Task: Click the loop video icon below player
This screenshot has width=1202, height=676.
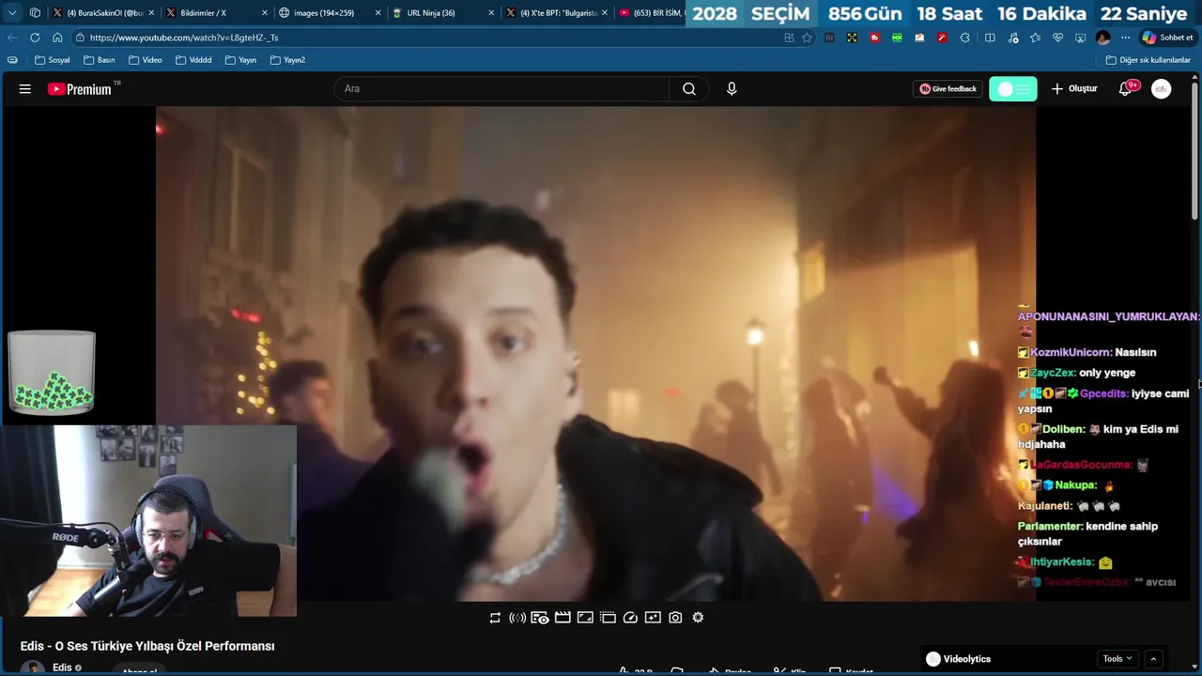Action: 495,618
